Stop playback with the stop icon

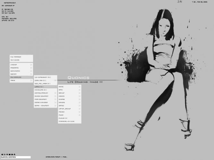[x=10, y=155]
